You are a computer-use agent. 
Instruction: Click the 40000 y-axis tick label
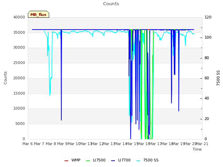click(19, 17)
